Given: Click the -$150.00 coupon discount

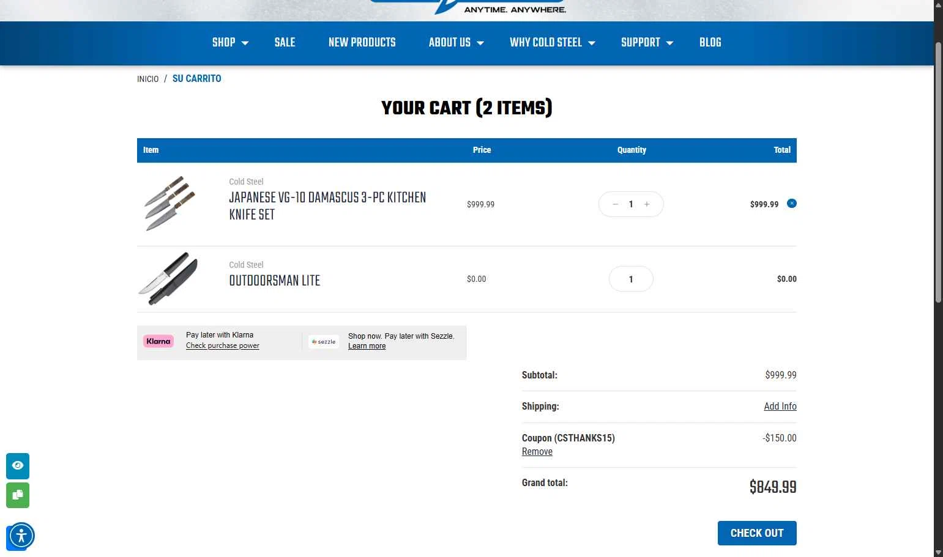Looking at the screenshot, I should [x=780, y=438].
